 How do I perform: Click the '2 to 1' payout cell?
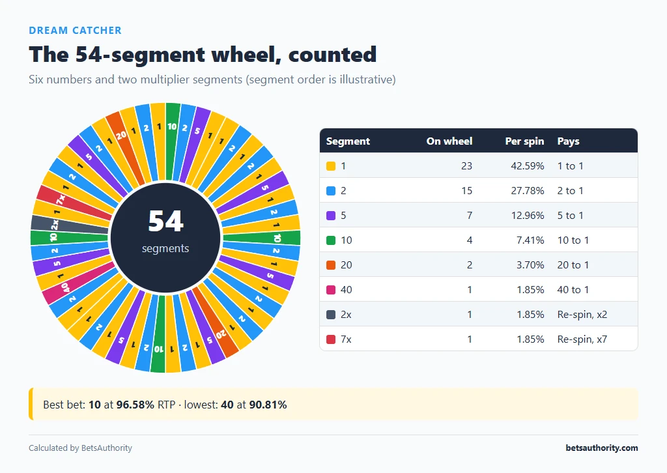tap(570, 190)
